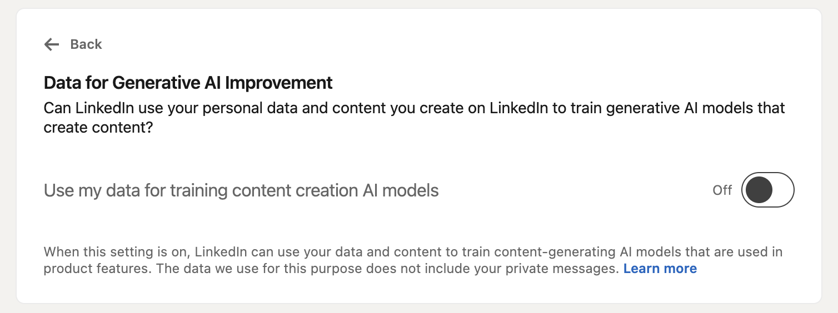Click the dark knob of the toggle

759,190
